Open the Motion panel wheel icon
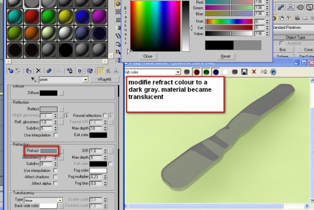This screenshot has height=210, width=314. click(300, 8)
